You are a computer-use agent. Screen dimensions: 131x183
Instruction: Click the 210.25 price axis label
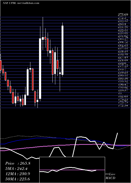click(123, 72)
